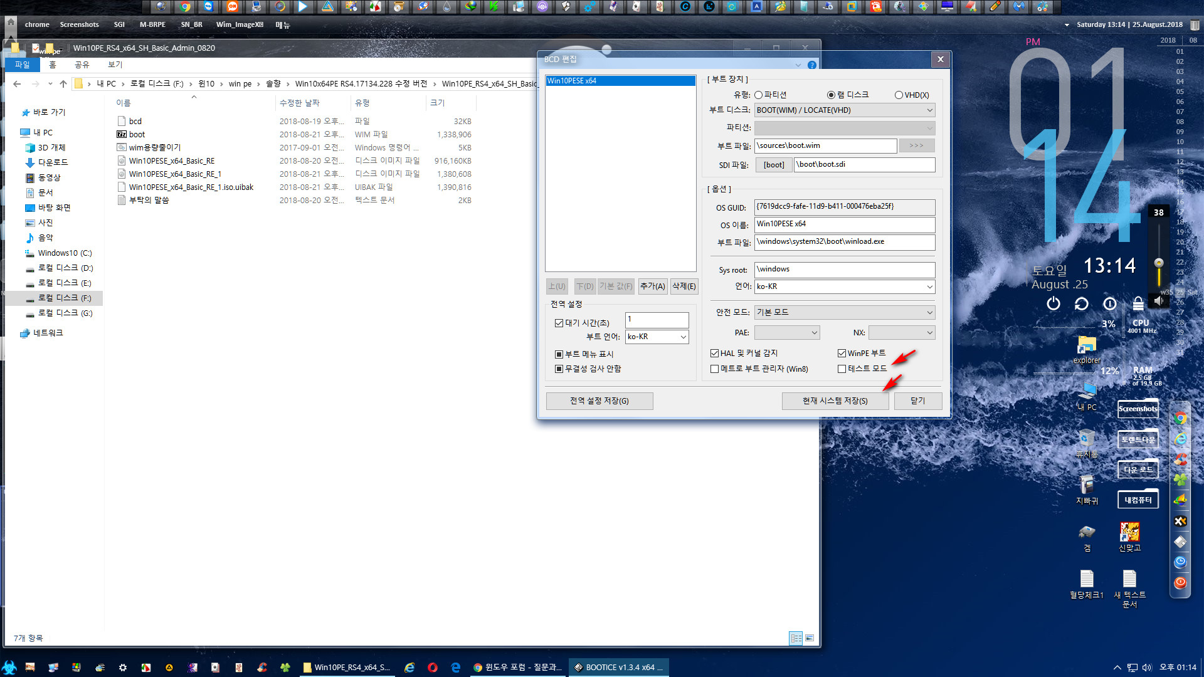Open the 내 PC desktop icon
This screenshot has width=1204, height=677.
pyautogui.click(x=1087, y=396)
